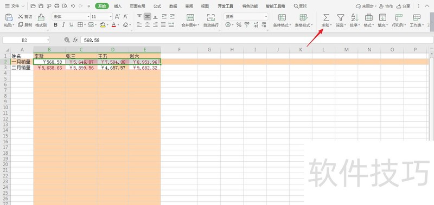Click formula bar showing 568.58
This screenshot has width=434, height=205.
[x=257, y=40]
